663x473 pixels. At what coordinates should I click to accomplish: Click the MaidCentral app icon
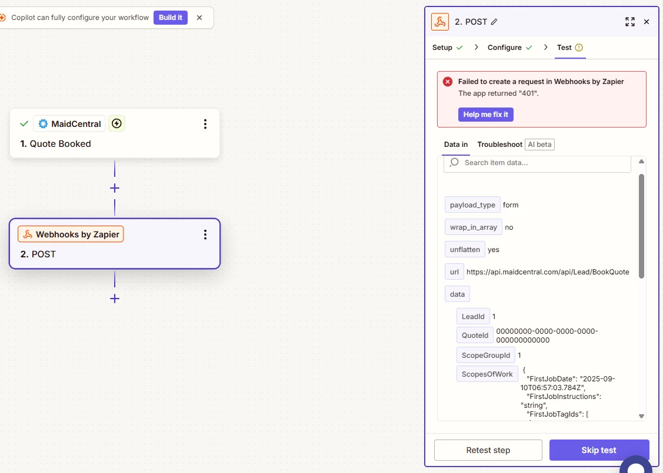click(x=43, y=124)
